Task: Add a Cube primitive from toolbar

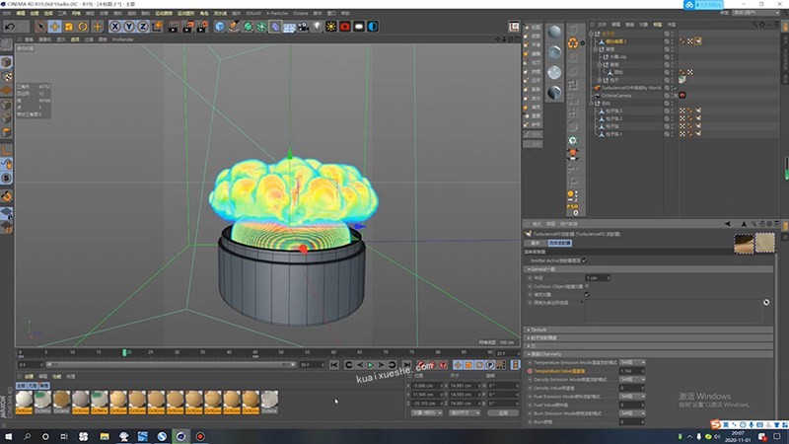Action: (x=221, y=26)
